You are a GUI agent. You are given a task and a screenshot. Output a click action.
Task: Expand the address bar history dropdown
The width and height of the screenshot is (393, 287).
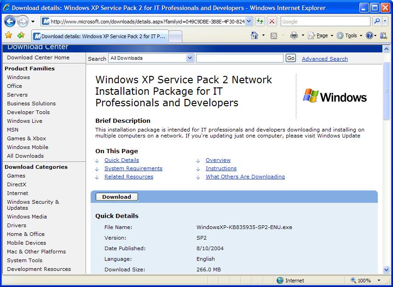click(x=249, y=21)
